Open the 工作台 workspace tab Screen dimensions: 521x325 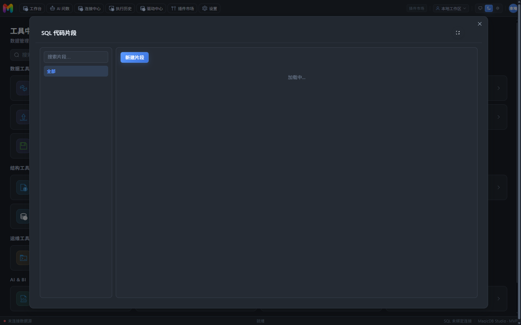point(32,8)
